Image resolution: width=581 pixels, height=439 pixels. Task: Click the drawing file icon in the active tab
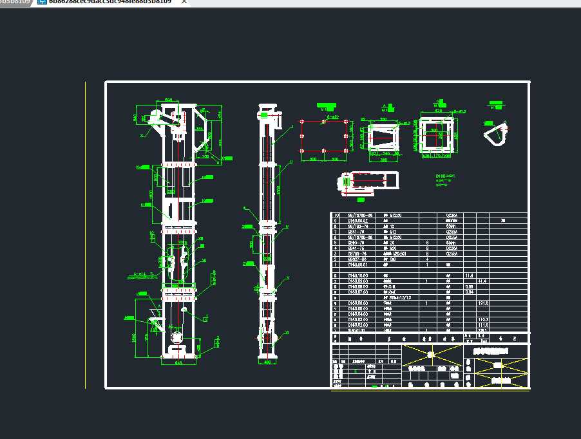42,2
